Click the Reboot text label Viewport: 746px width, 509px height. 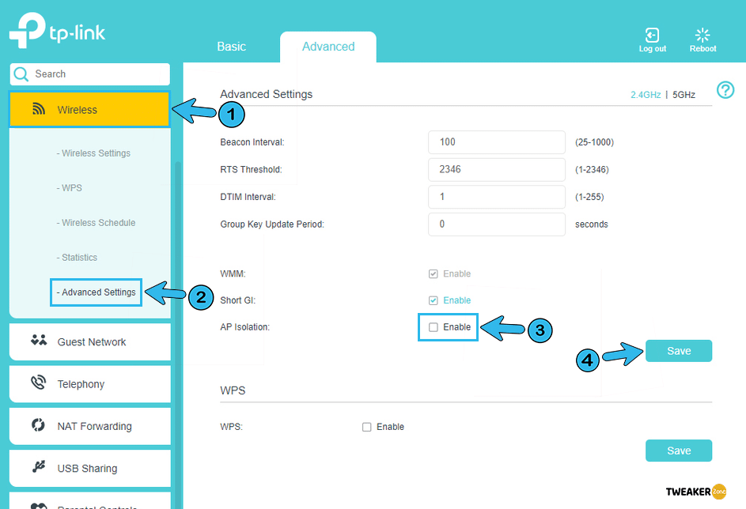tap(702, 48)
